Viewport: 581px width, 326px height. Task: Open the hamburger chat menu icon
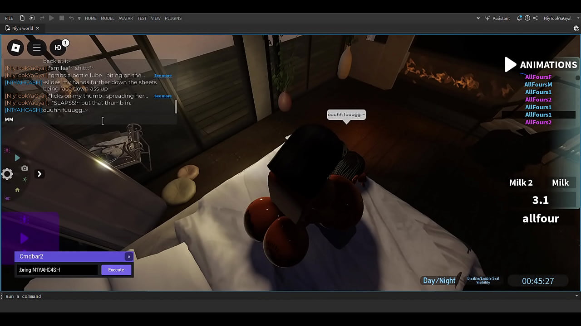pyautogui.click(x=37, y=48)
